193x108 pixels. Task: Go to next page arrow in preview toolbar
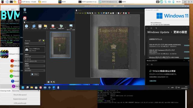click(83, 13)
